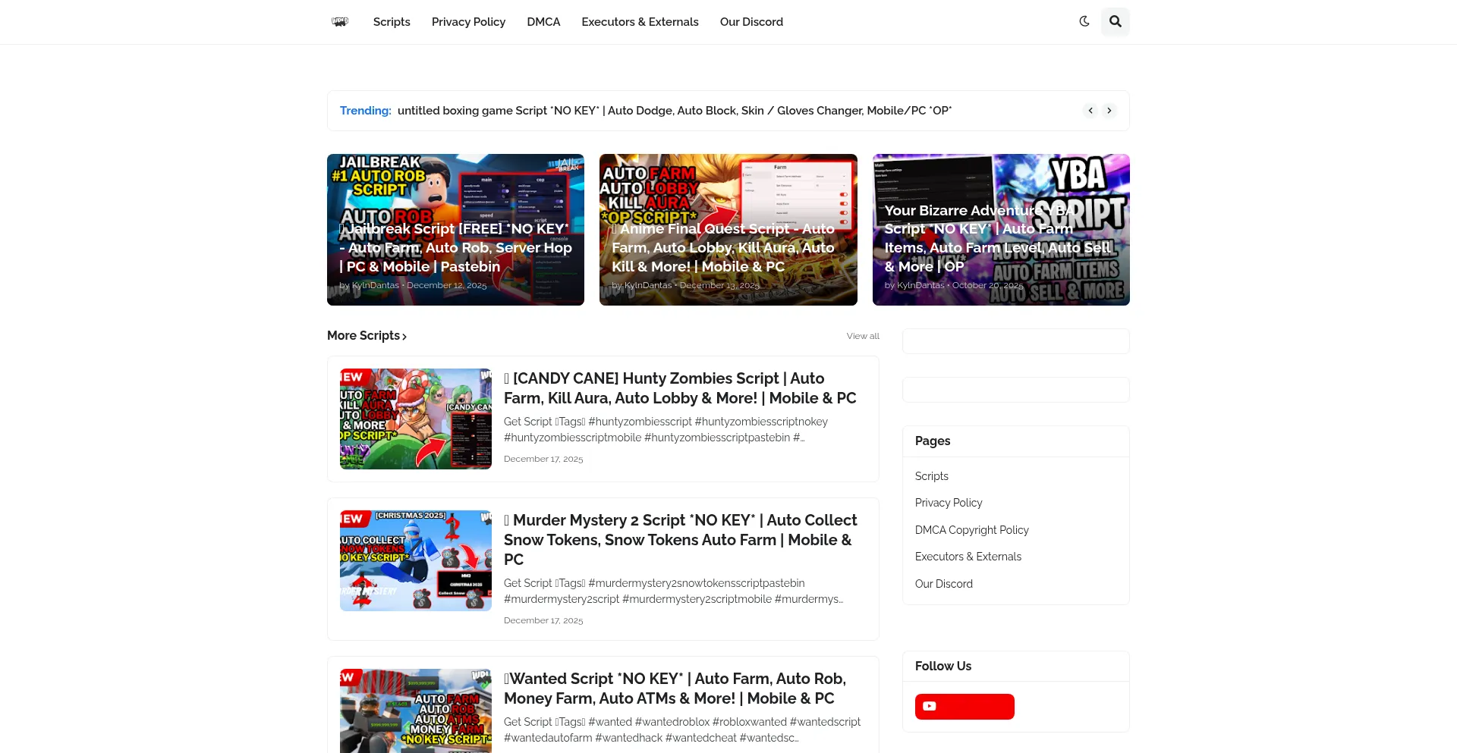Open the Wanted Script post title

pyautogui.click(x=675, y=689)
